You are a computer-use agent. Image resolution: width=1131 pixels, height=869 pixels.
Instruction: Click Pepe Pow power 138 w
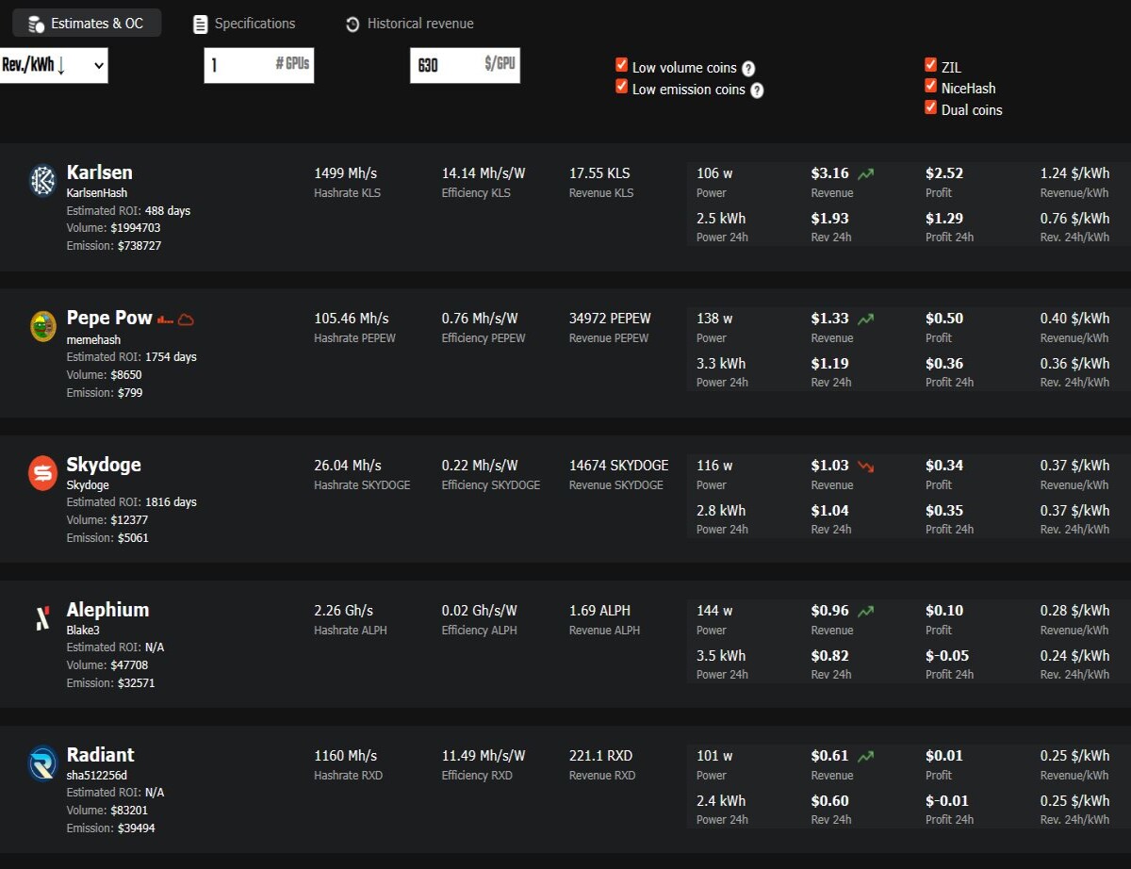pyautogui.click(x=714, y=319)
